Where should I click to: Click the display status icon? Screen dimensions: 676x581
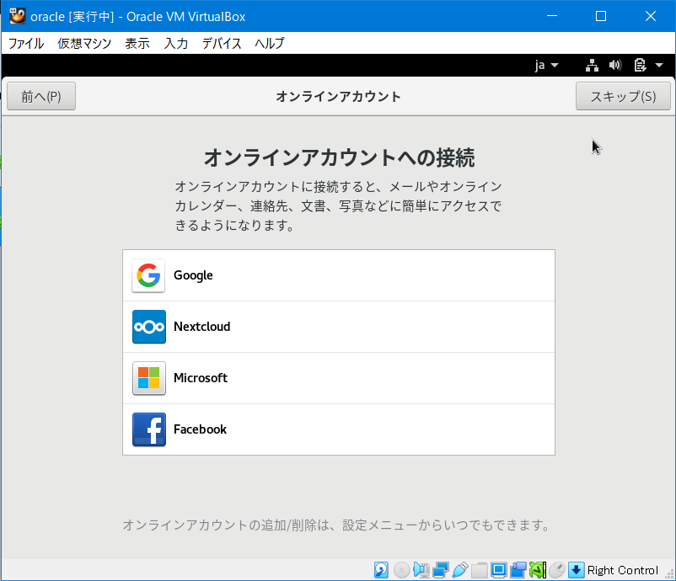tap(498, 569)
